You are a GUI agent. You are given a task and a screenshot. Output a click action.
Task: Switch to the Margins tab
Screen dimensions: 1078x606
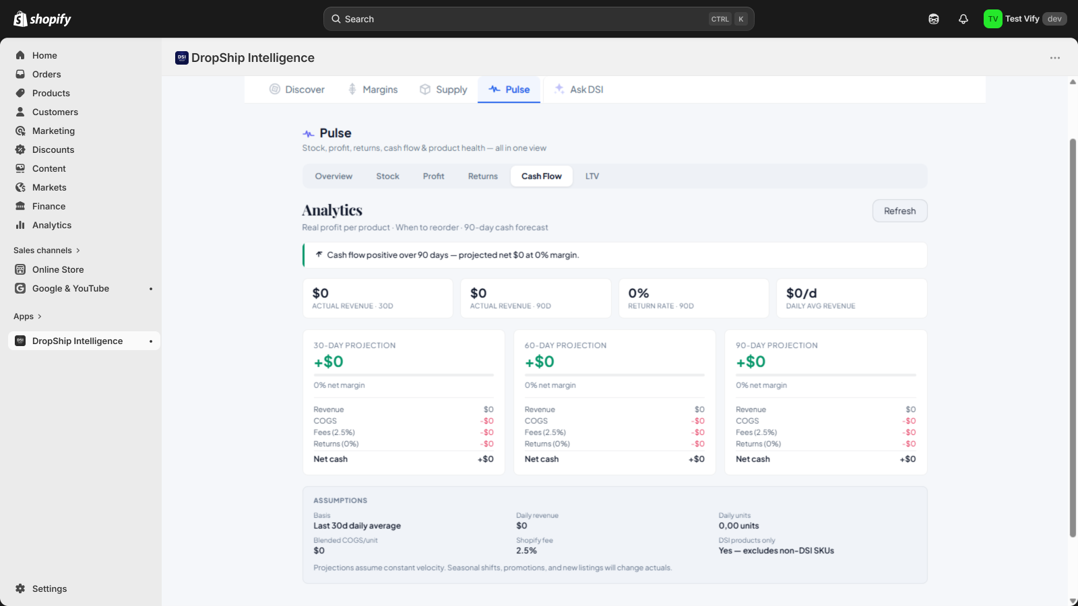(x=373, y=90)
